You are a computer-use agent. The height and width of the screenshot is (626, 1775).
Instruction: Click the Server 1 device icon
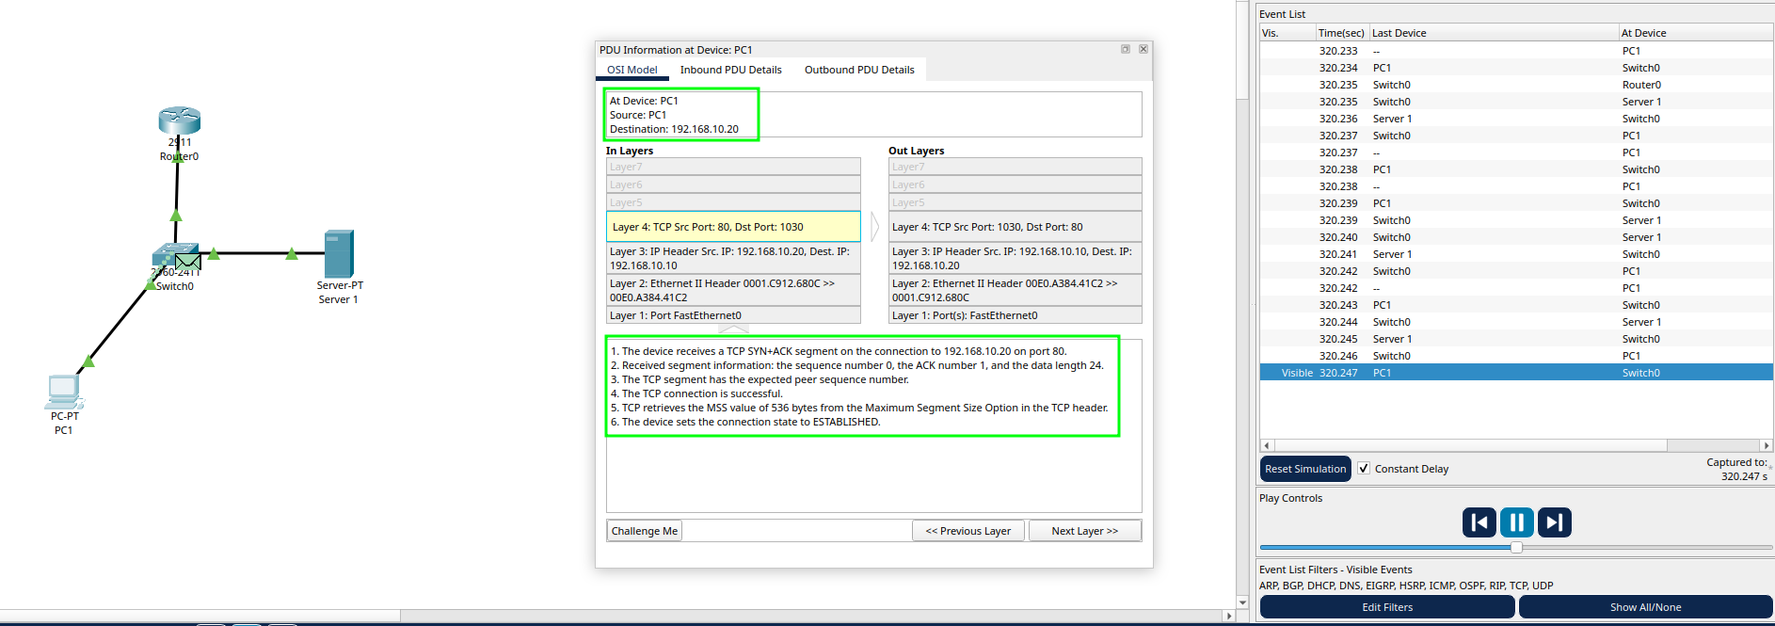[339, 253]
